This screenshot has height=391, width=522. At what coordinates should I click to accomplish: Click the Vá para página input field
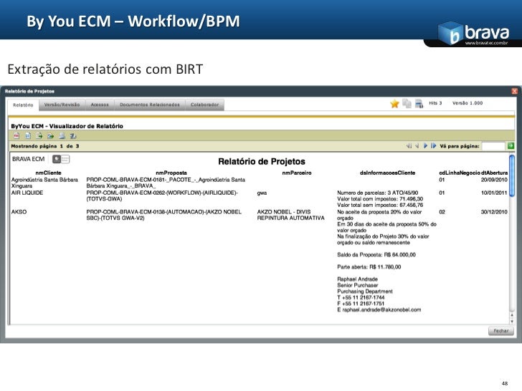493,146
